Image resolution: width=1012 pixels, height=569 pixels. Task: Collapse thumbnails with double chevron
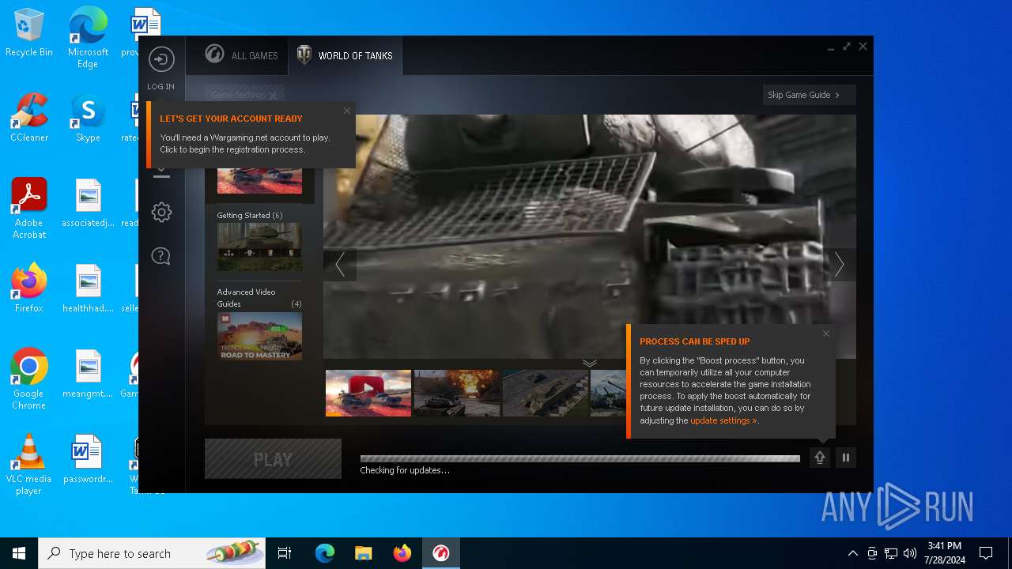click(x=590, y=363)
